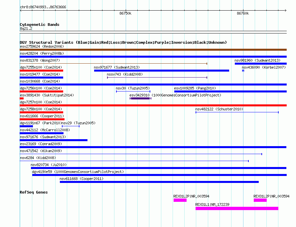Click the nsv1030668 (Coe2014) full-width blue bar
The height and width of the screenshot is (227, 296).
153,85
